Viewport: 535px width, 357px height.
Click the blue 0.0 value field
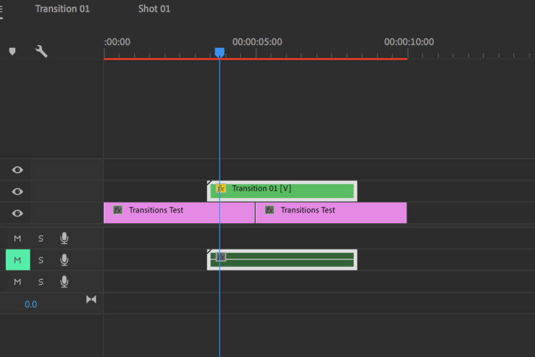tap(31, 304)
